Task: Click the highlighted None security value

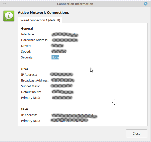Action: pos(55,57)
